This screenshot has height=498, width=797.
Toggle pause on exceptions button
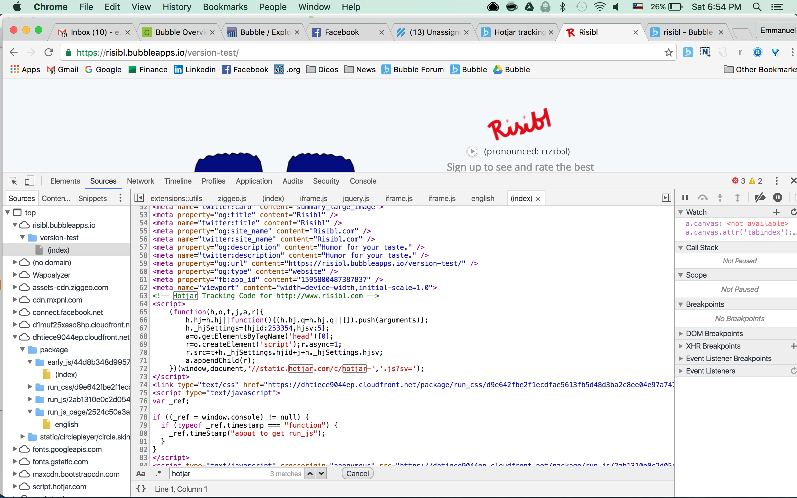click(x=778, y=198)
